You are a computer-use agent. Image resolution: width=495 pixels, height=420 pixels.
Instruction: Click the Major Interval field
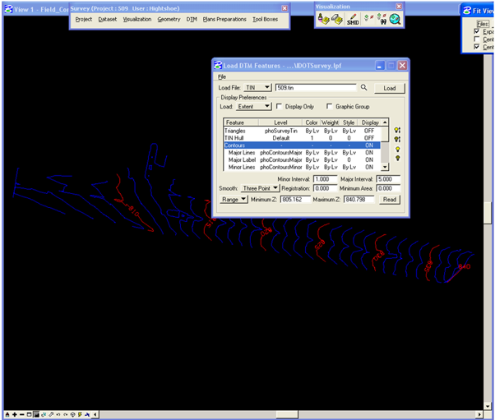[388, 179]
